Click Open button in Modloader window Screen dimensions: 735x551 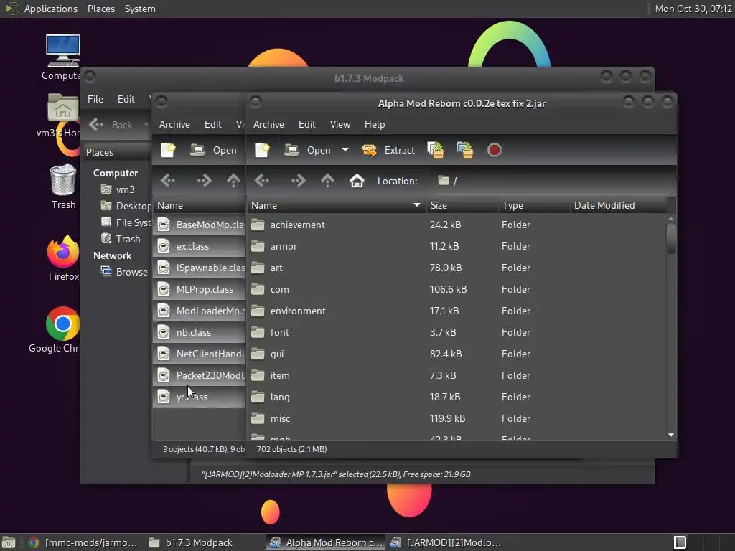pos(214,150)
